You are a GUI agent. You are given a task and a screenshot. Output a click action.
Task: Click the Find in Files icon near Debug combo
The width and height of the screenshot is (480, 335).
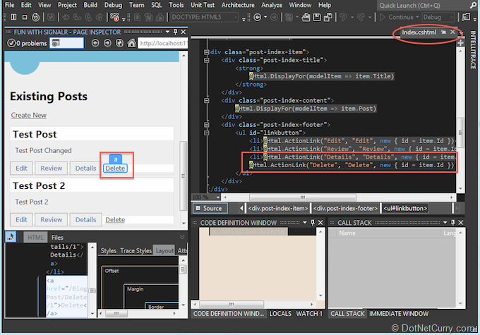[x=466, y=17]
